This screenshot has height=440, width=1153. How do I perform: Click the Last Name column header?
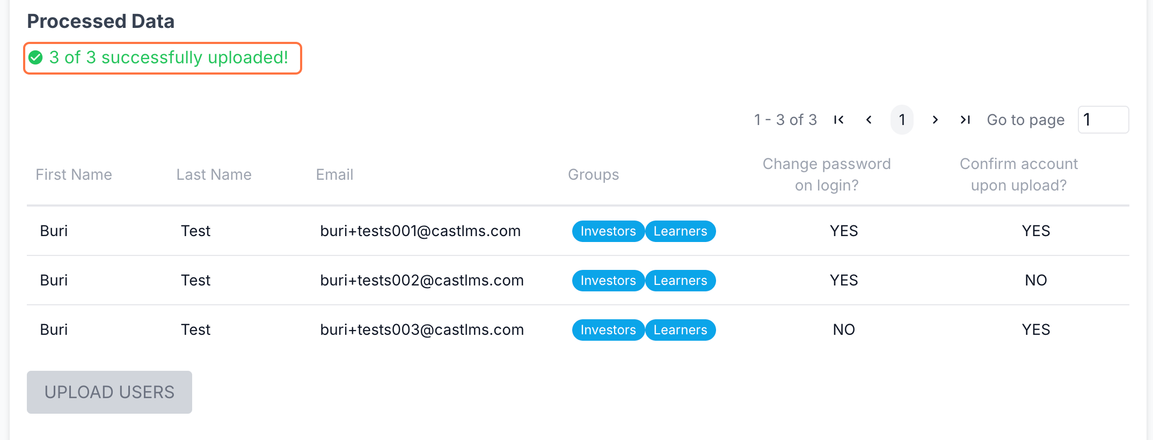tap(214, 174)
